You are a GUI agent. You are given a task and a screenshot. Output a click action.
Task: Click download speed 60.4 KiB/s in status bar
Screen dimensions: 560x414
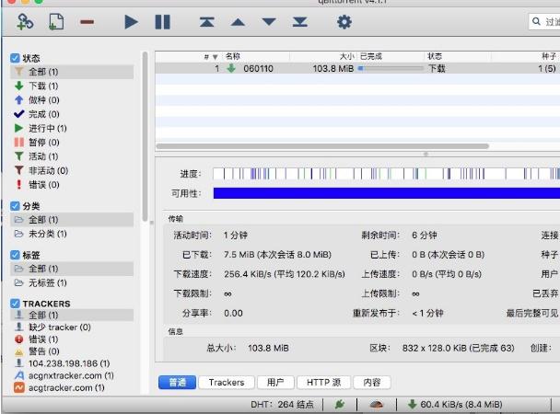click(455, 404)
